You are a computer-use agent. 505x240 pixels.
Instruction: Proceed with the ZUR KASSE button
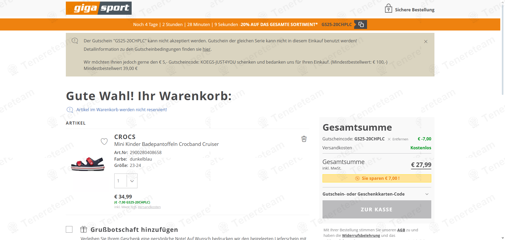(377, 210)
